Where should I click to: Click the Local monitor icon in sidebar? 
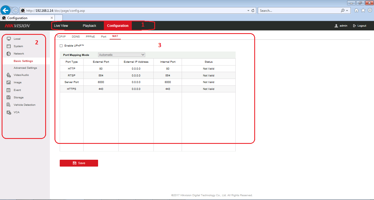coord(9,39)
